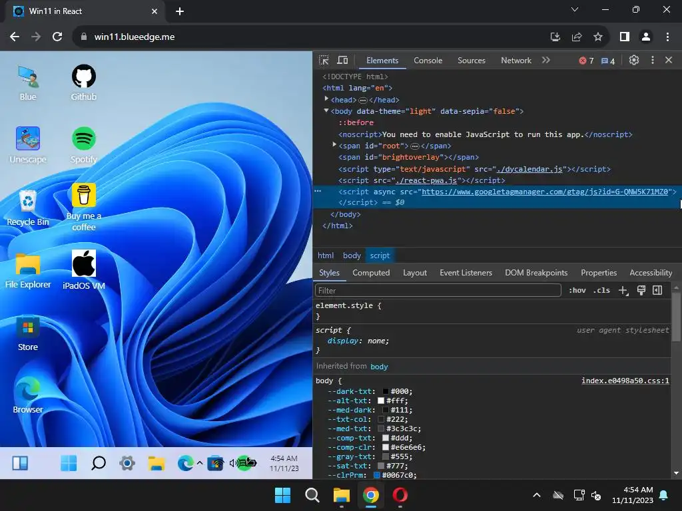This screenshot has height=511, width=682.
Task: Open the Event Listeners tab
Action: coord(466,273)
